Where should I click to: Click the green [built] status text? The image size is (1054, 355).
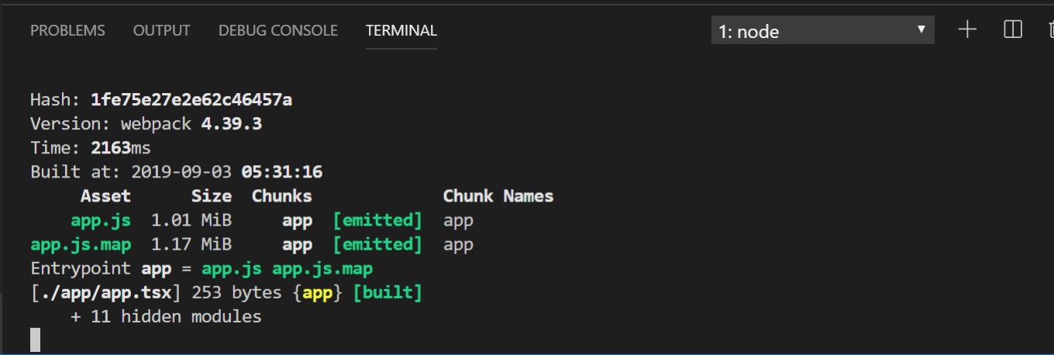coord(387,293)
